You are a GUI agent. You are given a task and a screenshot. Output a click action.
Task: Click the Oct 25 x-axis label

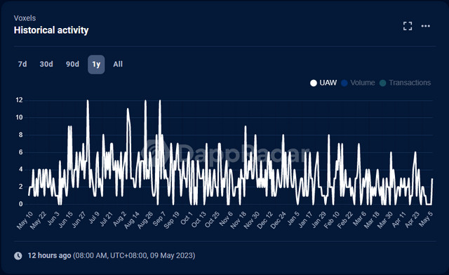212,220
